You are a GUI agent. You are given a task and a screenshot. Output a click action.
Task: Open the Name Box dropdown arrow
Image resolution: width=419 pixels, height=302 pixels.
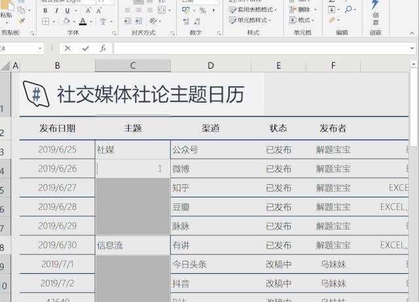click(40, 48)
